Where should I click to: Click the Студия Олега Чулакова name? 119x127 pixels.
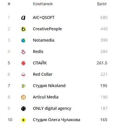56,120
